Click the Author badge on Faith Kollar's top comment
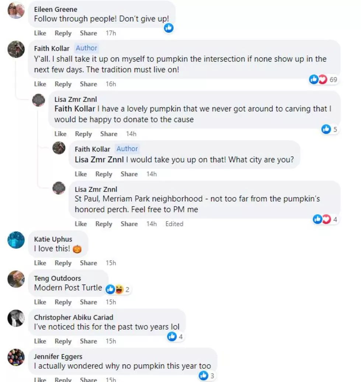This screenshot has width=361, height=382. [87, 48]
